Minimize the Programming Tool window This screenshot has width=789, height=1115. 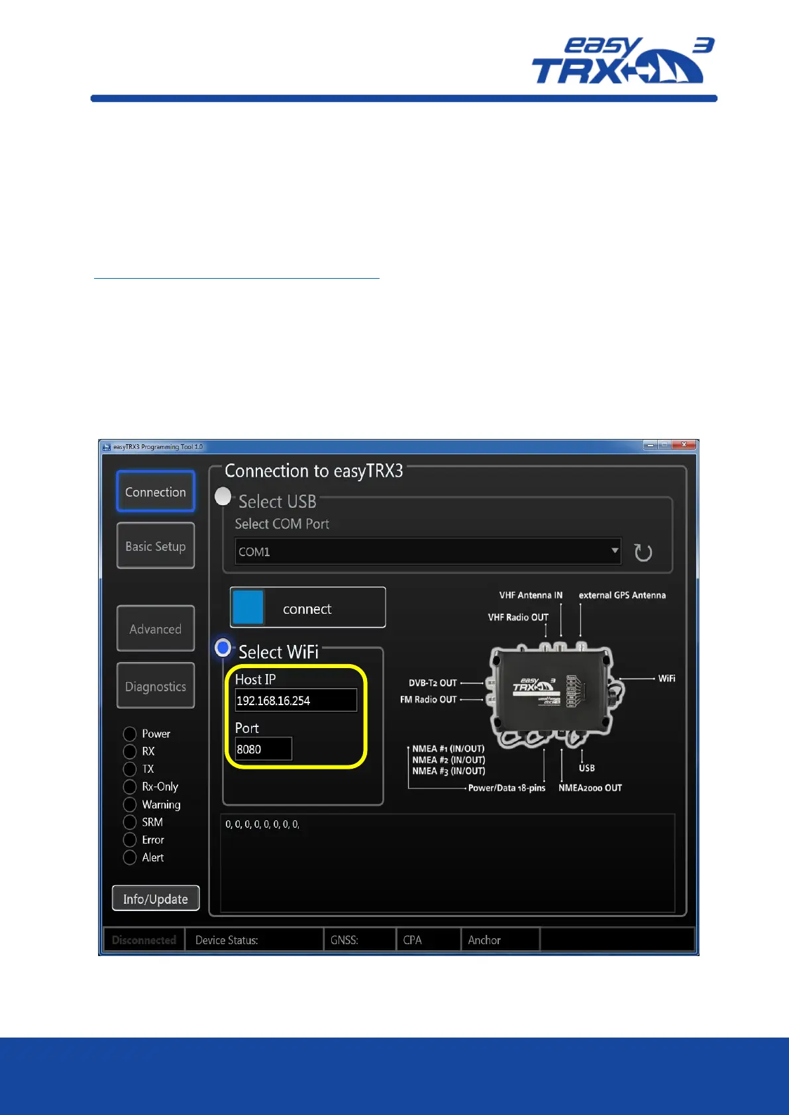650,445
